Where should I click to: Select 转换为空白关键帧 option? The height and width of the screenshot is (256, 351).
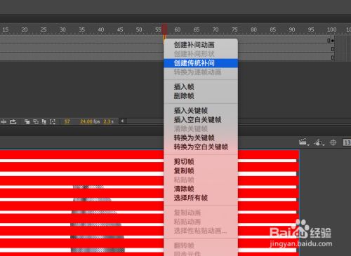tap(201, 147)
